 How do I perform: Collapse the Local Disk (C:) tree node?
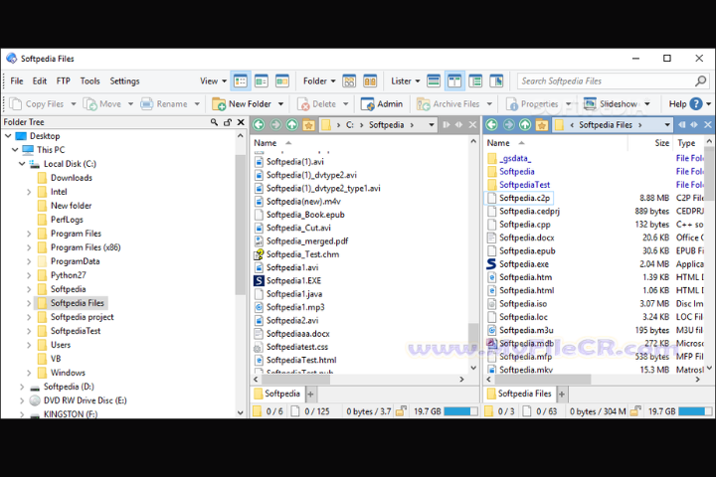click(x=22, y=163)
